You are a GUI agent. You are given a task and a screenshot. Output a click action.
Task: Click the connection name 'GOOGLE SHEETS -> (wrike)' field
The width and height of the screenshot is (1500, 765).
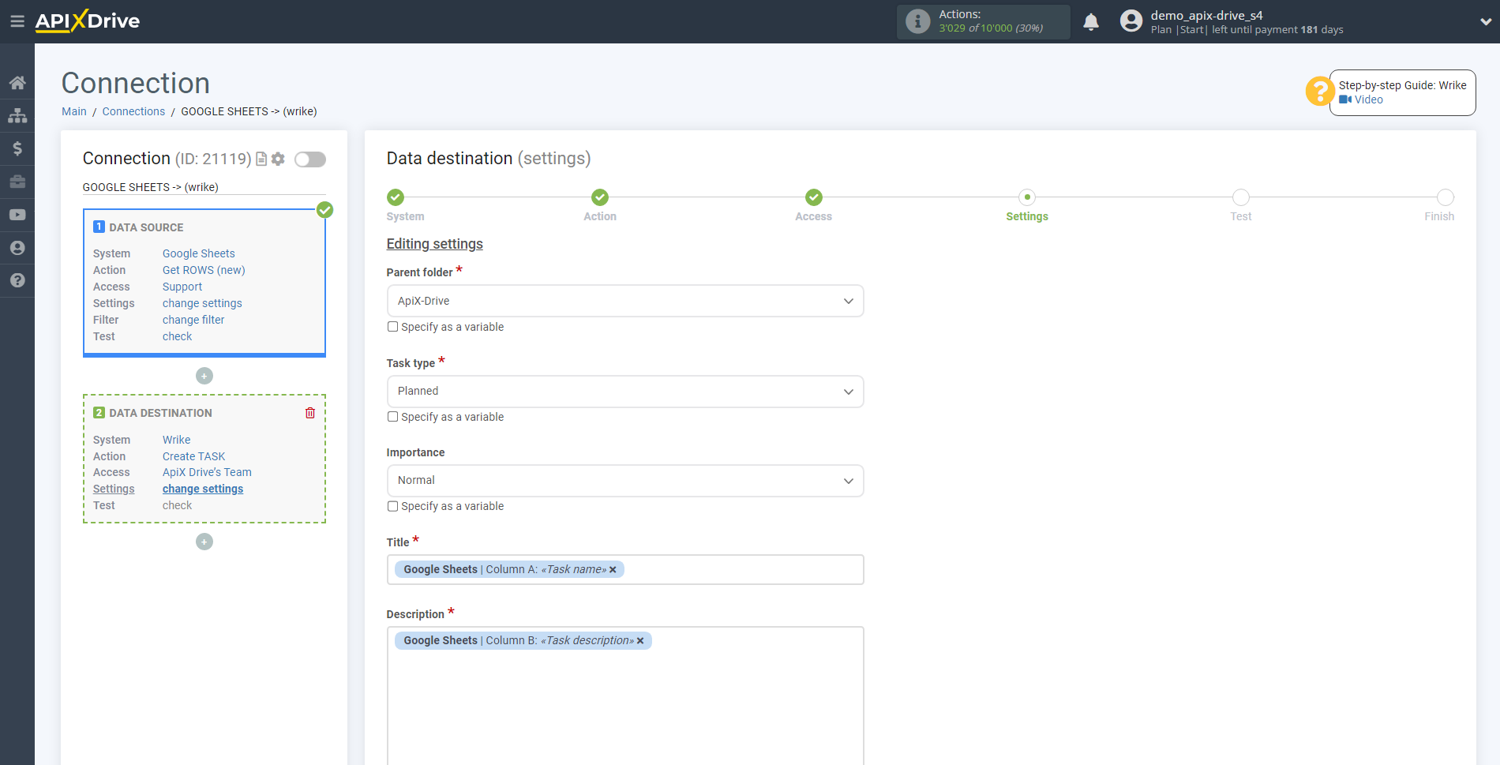[x=204, y=187]
